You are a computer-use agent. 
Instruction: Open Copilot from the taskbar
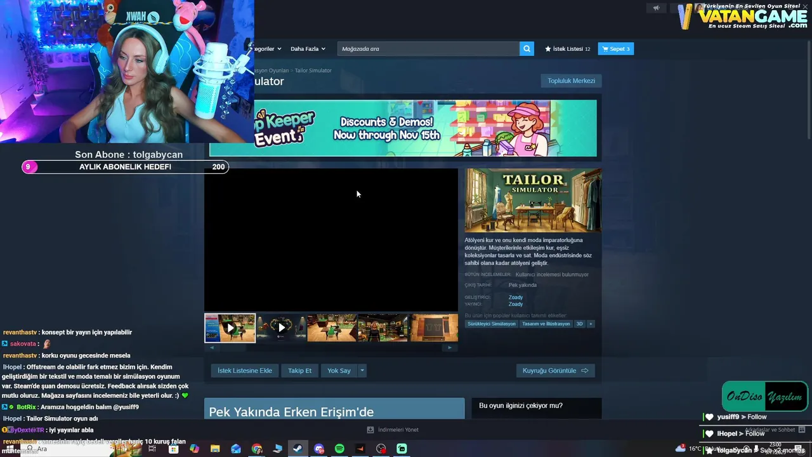(x=194, y=449)
